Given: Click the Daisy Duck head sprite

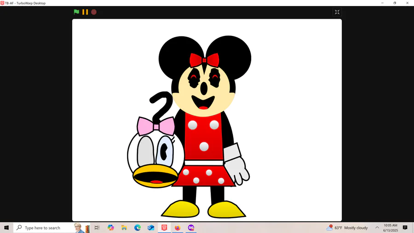Looking at the screenshot, I should 156,152.
